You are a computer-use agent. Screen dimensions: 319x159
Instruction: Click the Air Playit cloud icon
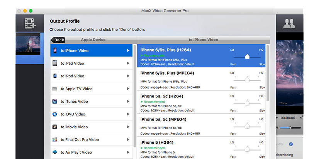click(x=54, y=152)
